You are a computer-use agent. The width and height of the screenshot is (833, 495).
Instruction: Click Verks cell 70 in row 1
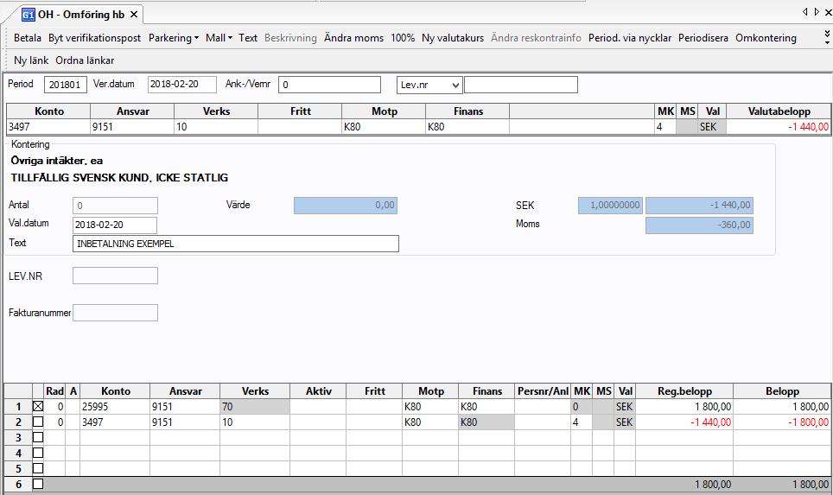tap(255, 406)
